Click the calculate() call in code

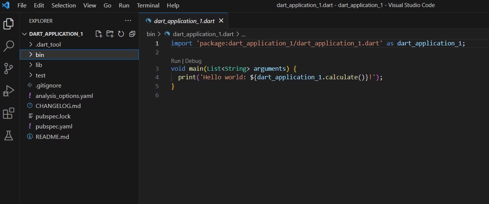(345, 77)
